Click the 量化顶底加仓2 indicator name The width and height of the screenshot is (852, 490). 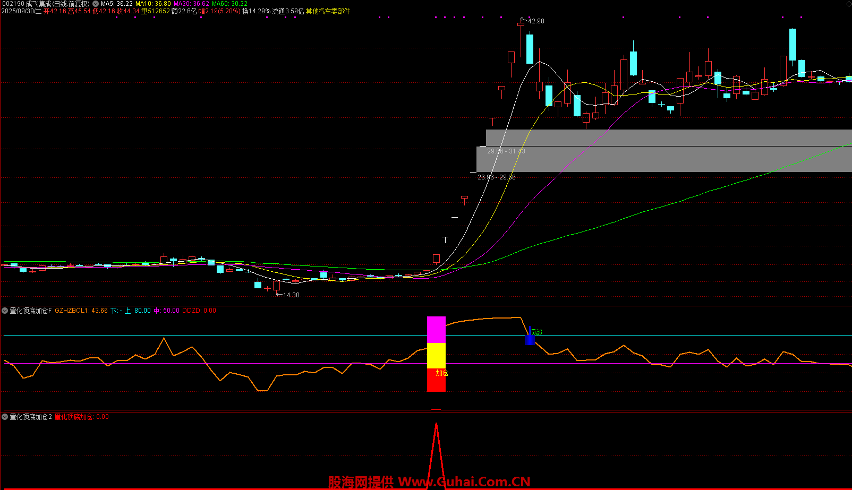(31, 417)
